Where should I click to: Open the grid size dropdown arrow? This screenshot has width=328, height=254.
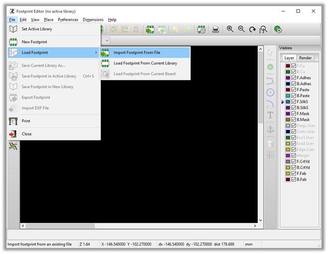[107, 40]
